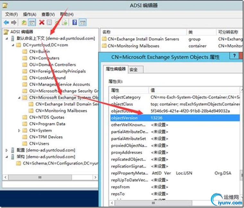Select the 架构 [demo-ad.yuntcloud.com] node
Image resolution: width=244 pixels, height=208 pixels.
tap(46, 157)
